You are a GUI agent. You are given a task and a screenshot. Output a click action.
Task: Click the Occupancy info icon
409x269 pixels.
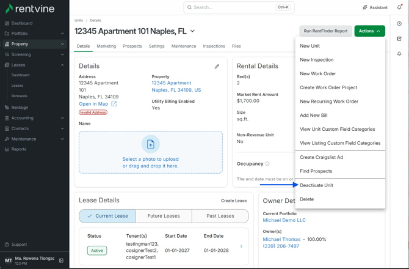coord(267,164)
